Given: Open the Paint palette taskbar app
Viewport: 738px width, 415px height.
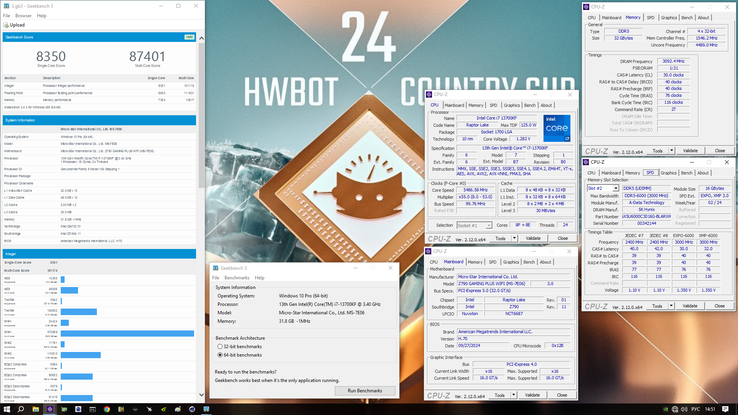Looking at the screenshot, I should tap(178, 409).
